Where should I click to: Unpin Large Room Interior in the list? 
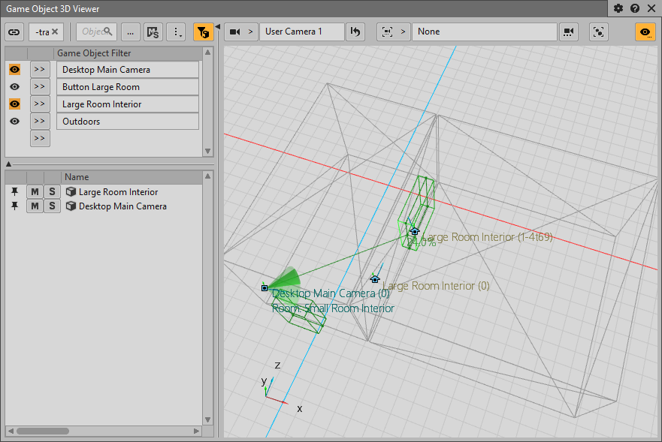[x=14, y=192]
